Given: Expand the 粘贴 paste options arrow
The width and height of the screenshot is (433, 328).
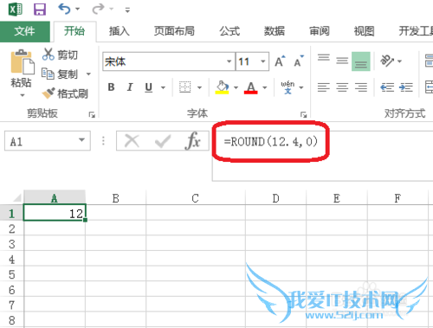Looking at the screenshot, I should (x=23, y=95).
